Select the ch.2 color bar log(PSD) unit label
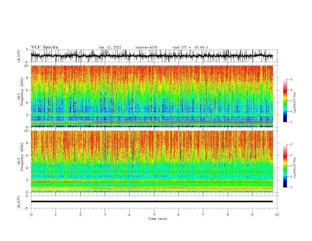 (295, 168)
